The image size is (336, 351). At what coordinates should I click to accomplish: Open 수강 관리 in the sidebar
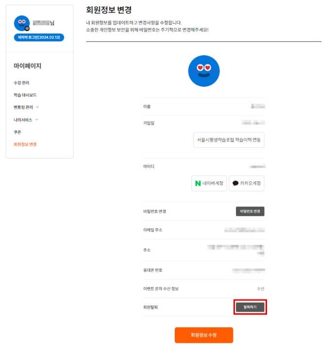(21, 83)
